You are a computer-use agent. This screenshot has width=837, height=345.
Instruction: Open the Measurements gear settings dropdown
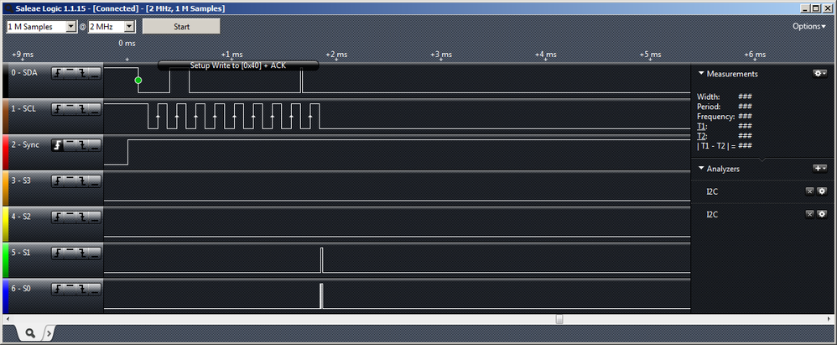(820, 74)
